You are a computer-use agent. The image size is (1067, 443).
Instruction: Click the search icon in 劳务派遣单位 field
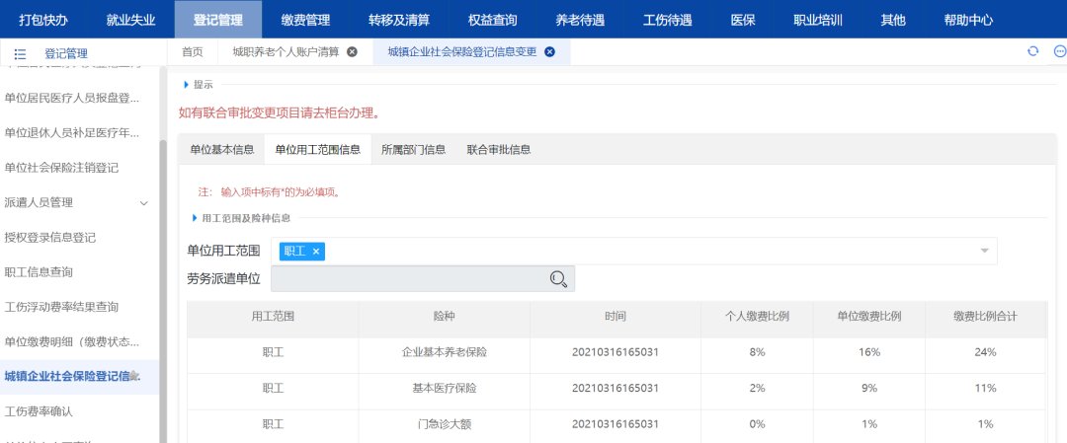558,279
